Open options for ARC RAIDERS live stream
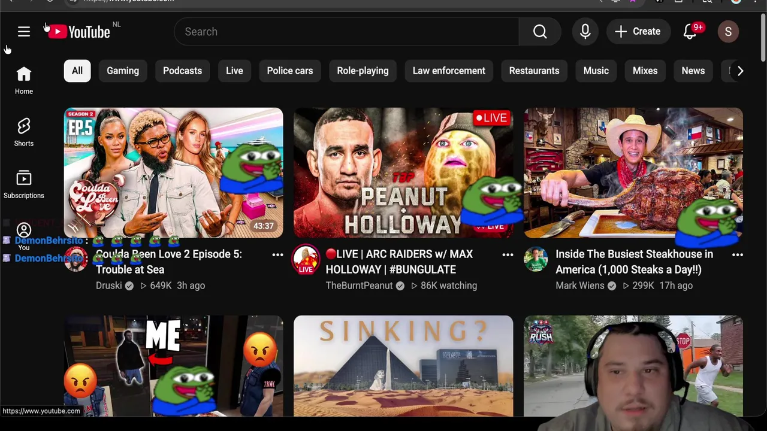The width and height of the screenshot is (767, 431). click(508, 255)
